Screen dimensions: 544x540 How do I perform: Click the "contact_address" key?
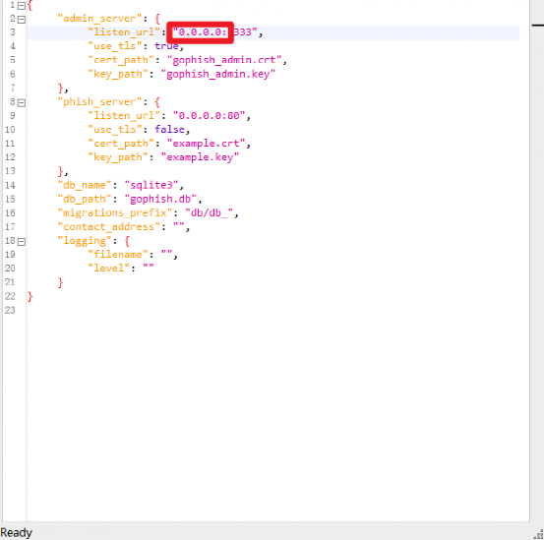point(108,227)
